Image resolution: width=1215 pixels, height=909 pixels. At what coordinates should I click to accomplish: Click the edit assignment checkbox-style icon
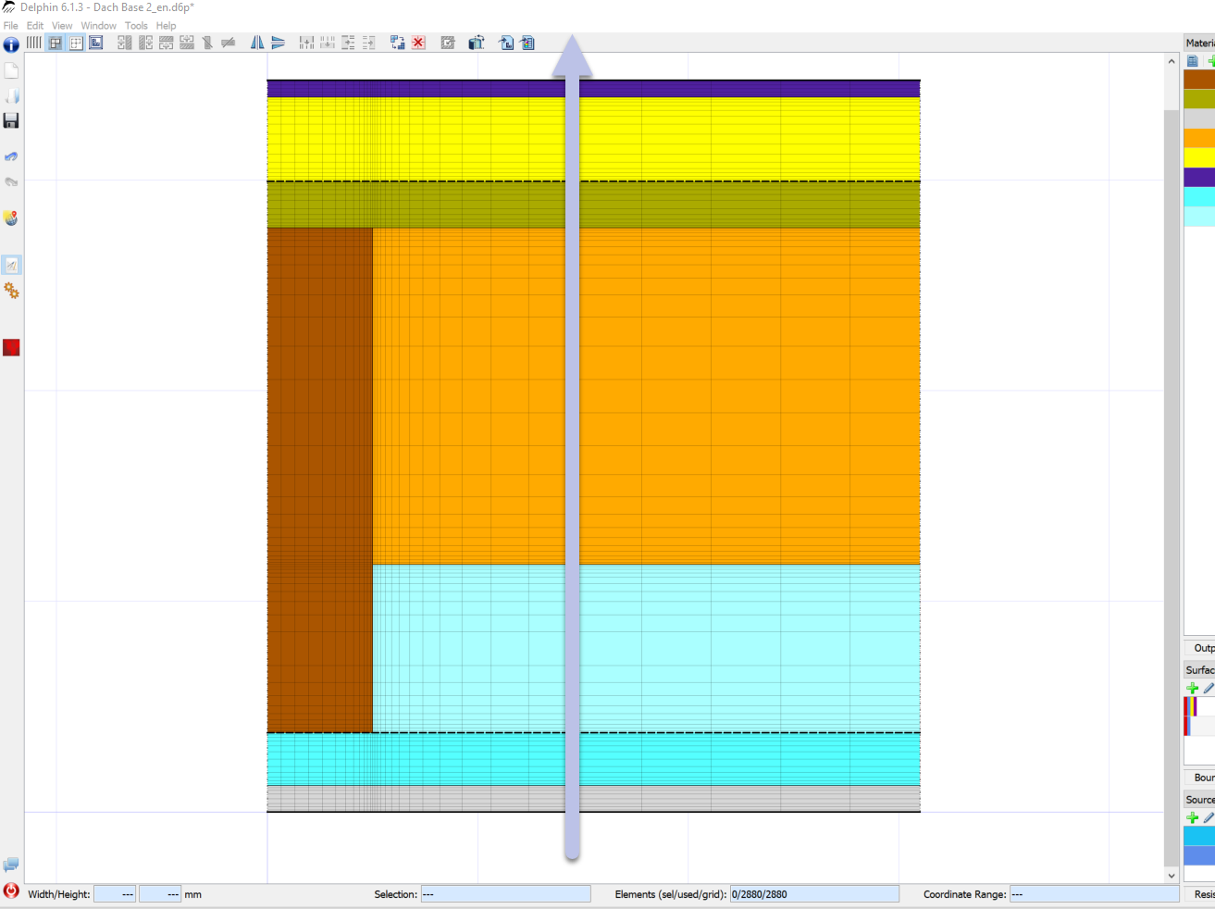point(448,43)
